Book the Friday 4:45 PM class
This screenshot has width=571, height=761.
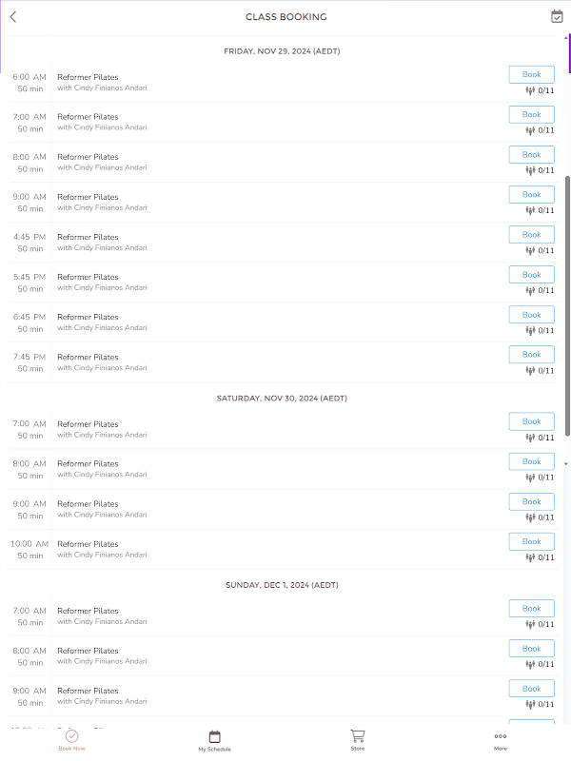pyautogui.click(x=531, y=235)
